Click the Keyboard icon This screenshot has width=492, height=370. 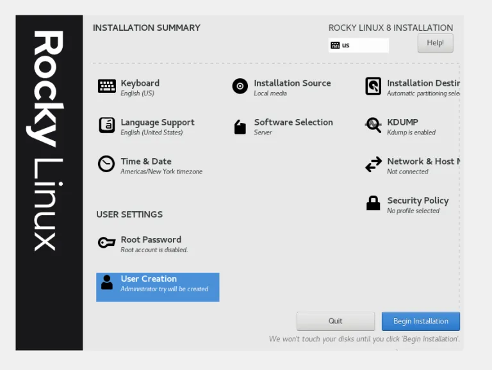(x=107, y=86)
